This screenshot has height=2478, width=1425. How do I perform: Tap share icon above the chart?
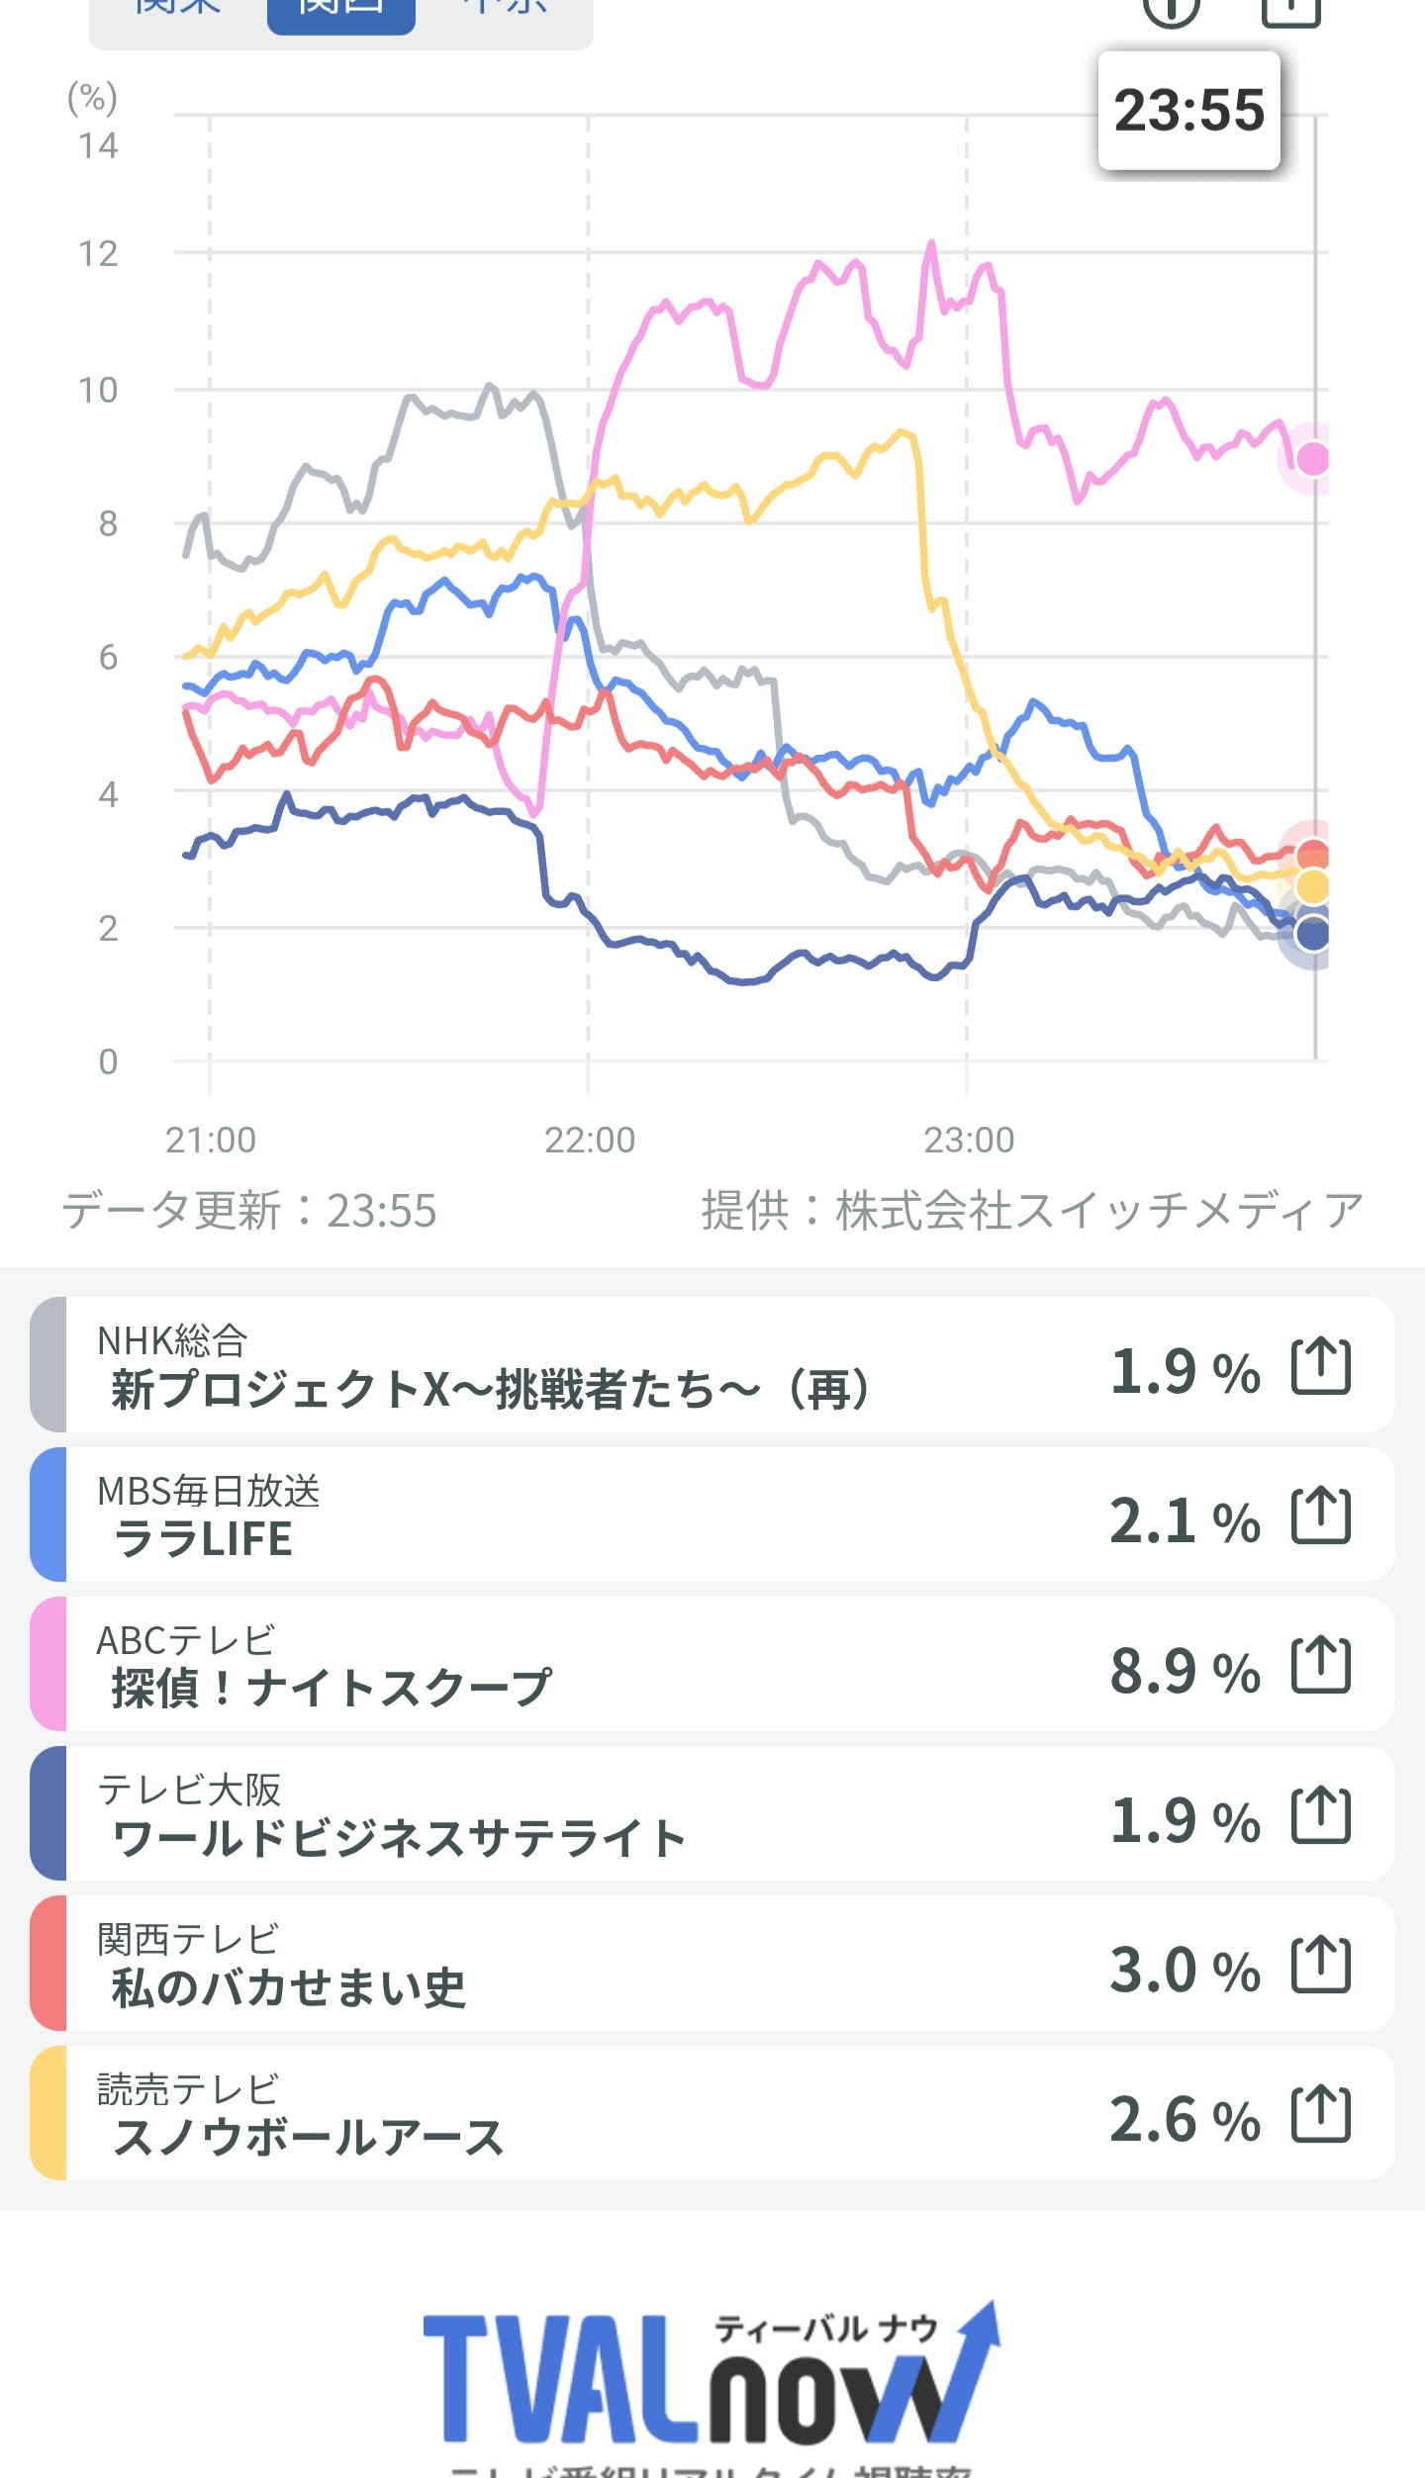[x=1290, y=10]
